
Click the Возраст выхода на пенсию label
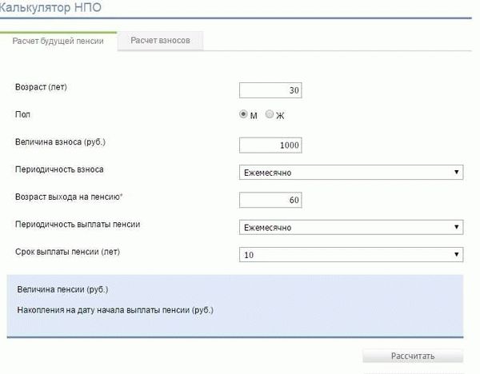pyautogui.click(x=69, y=197)
